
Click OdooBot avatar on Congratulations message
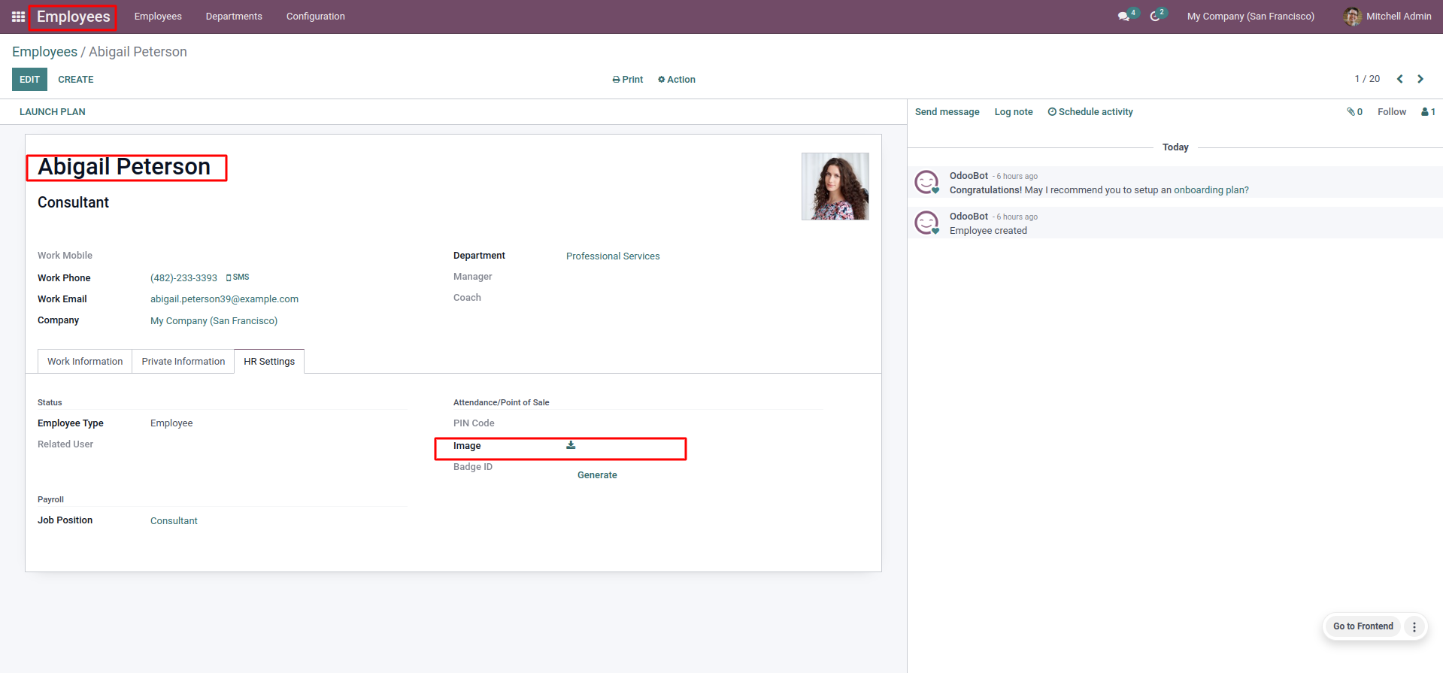[926, 182]
